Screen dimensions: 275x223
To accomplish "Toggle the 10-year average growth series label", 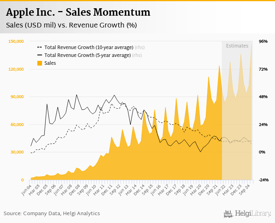I will (89, 48).
